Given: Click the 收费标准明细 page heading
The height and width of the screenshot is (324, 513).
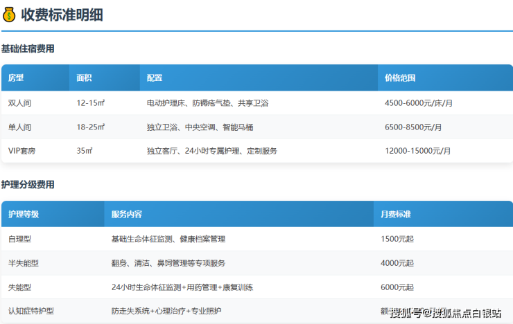Looking at the screenshot, I should click(x=62, y=14).
